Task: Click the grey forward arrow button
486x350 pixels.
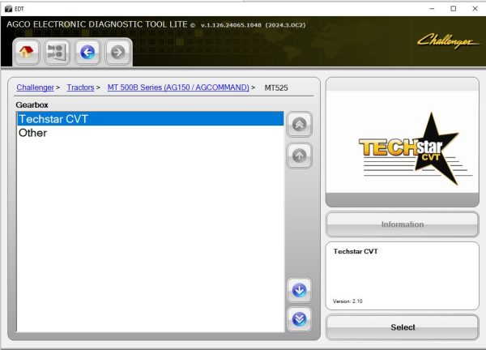Action: click(x=117, y=52)
